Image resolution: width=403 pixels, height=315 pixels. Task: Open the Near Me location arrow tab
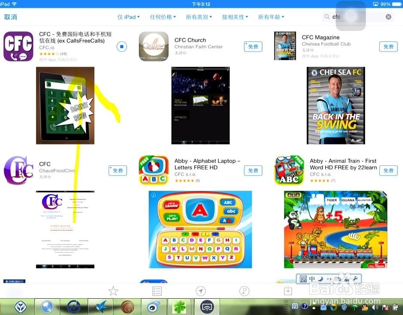click(x=201, y=291)
